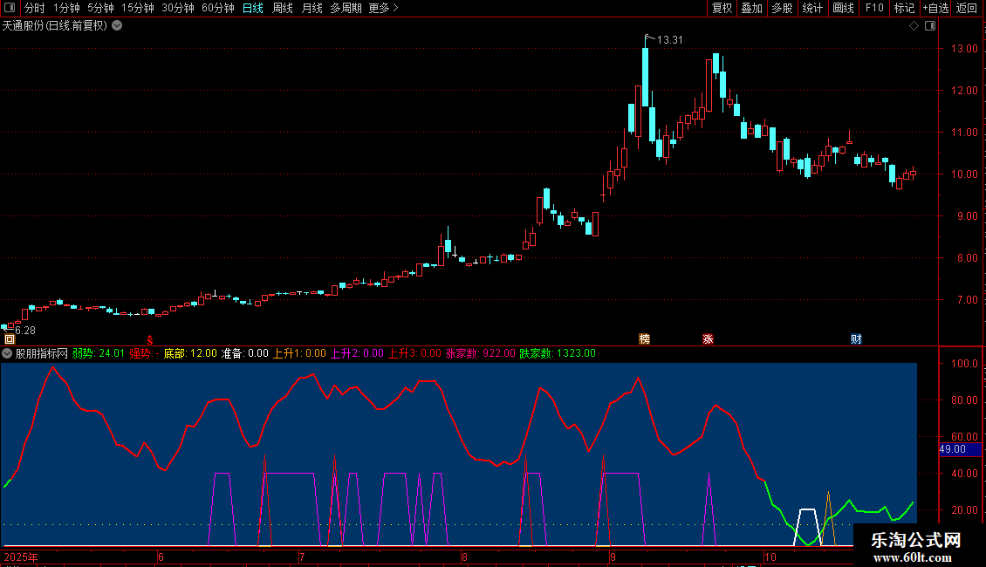Click the 复权 adjustment button
Image resolution: width=986 pixels, height=567 pixels.
tap(722, 9)
